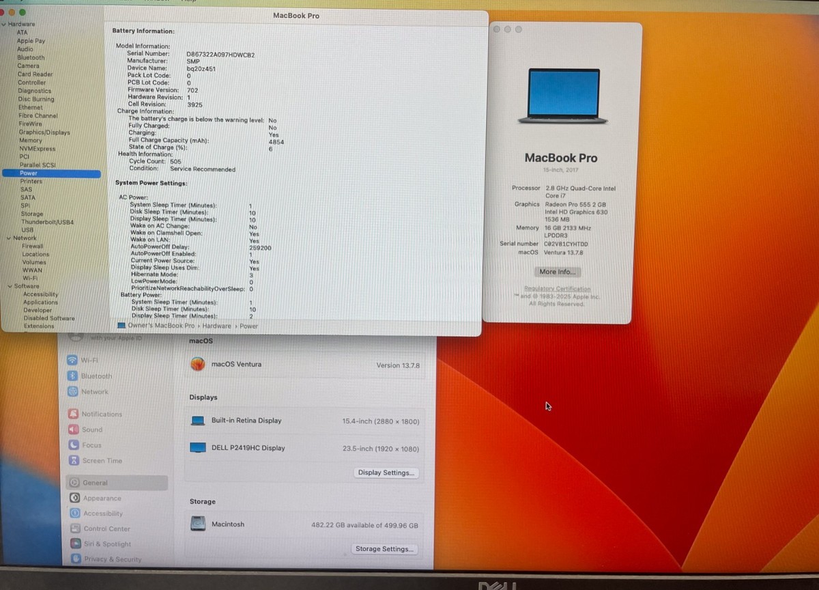Select Storage in System Information Hardware list

click(31, 214)
